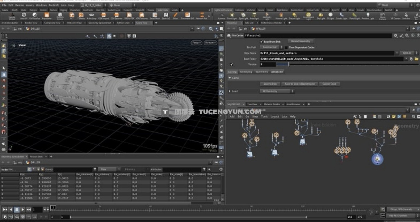The height and width of the screenshot is (222, 420).
Task: Click the Detail Mesh shelf tool
Action: [x=155, y=16]
